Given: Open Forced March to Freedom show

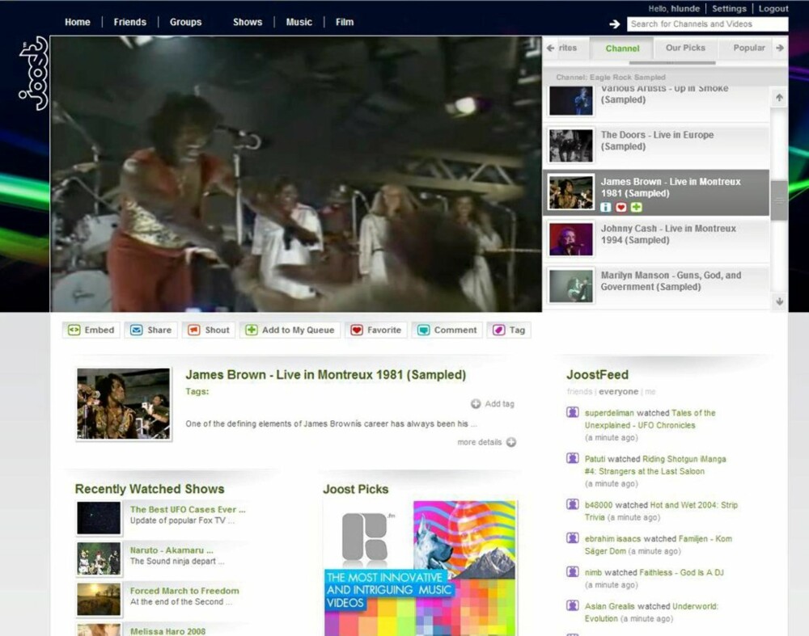Looking at the screenshot, I should coord(184,592).
